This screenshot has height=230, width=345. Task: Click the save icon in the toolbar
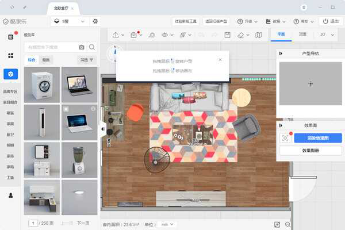tap(227, 35)
